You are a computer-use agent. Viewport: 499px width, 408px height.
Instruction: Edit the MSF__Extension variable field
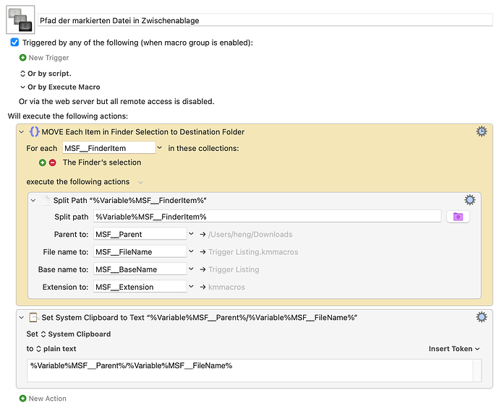tap(140, 287)
